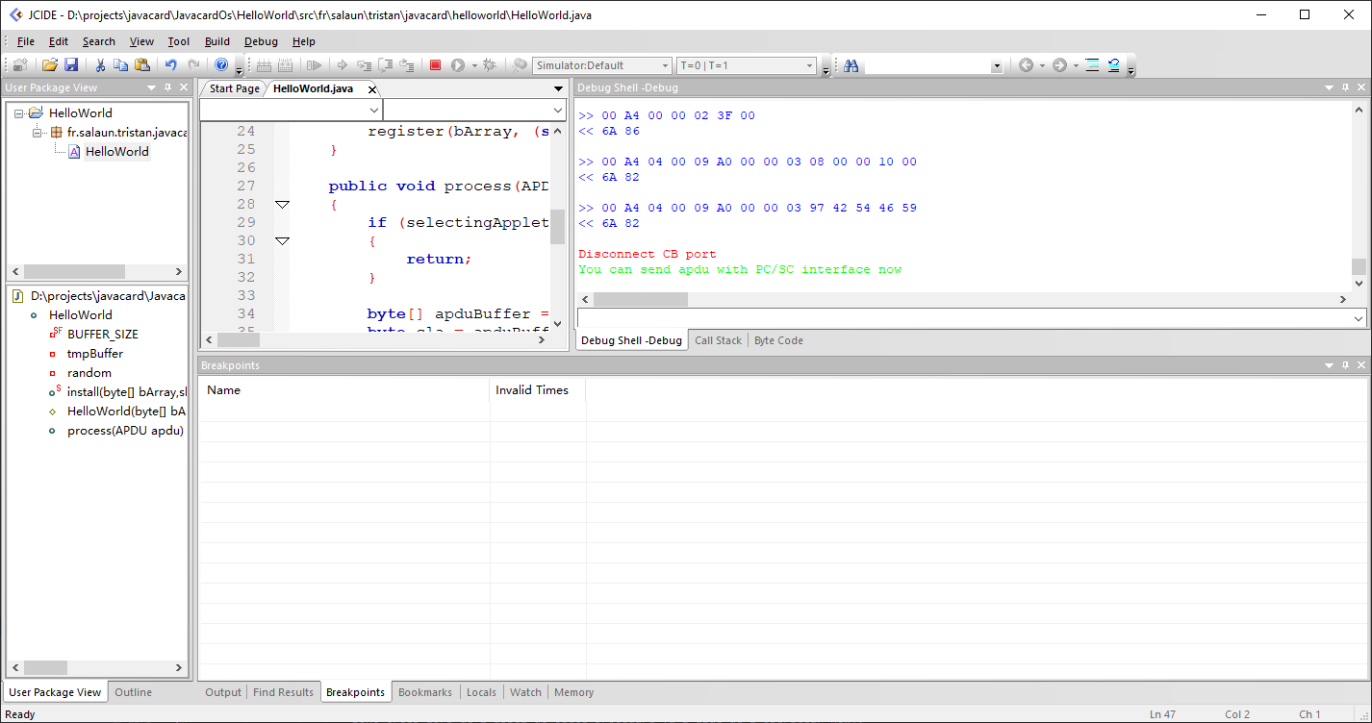
Task: Click the Paste clipboard icon
Action: click(142, 65)
